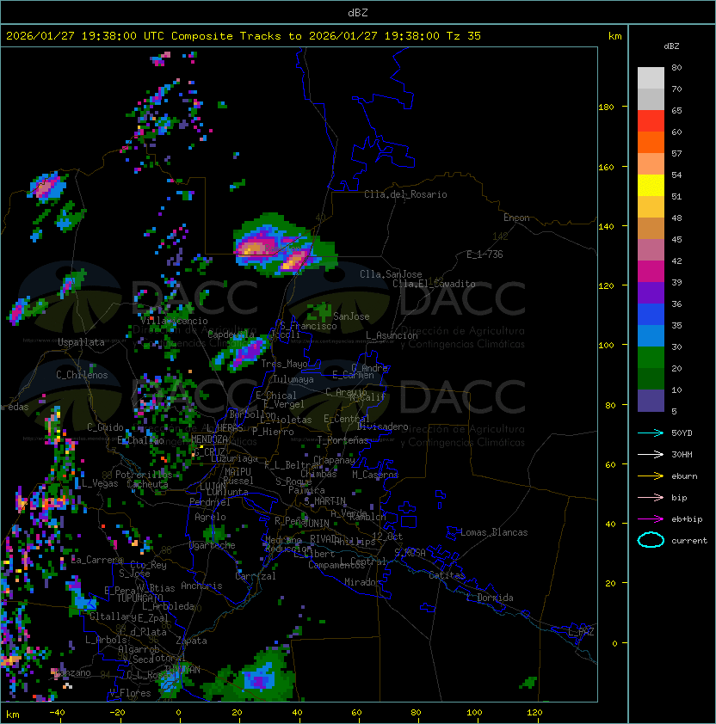Click the 'Divisadero' place label
Viewport: 716px width, 724px height.
point(382,426)
